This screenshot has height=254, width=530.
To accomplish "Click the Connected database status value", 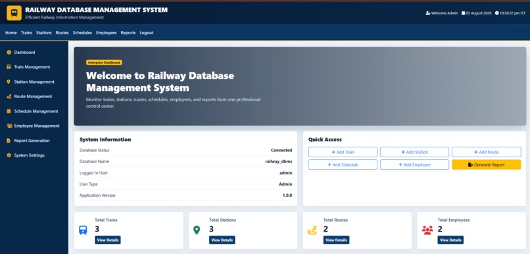I will click(x=281, y=150).
